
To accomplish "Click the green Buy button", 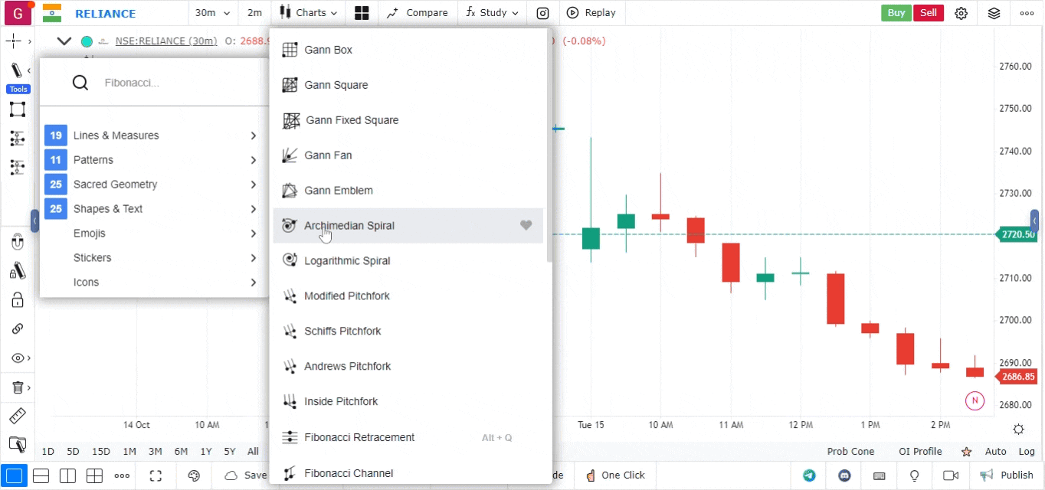I will tap(896, 13).
